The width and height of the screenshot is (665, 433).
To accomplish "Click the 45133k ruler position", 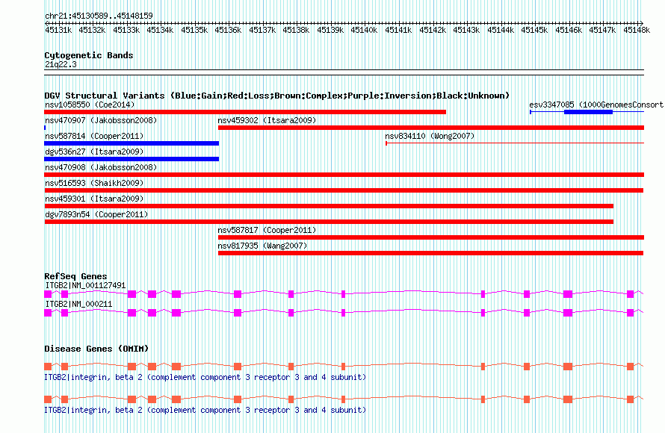I will point(126,30).
